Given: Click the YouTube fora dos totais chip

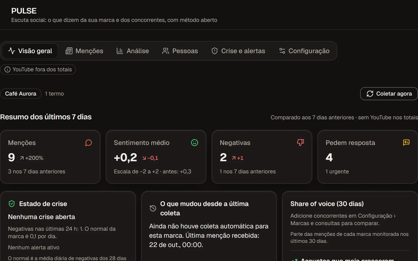Looking at the screenshot, I should click(x=38, y=69).
